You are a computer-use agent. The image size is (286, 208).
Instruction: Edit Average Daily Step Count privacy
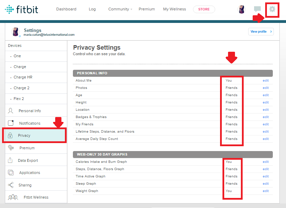pos(266,139)
